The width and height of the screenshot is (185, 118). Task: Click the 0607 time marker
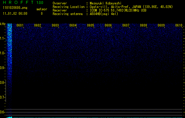pos(126,25)
